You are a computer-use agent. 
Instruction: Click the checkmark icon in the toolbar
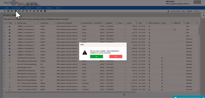(x=5, y=11)
